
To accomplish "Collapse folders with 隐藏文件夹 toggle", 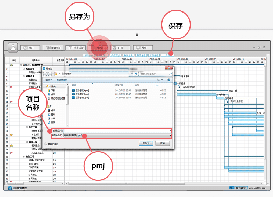I will coord(51,144).
